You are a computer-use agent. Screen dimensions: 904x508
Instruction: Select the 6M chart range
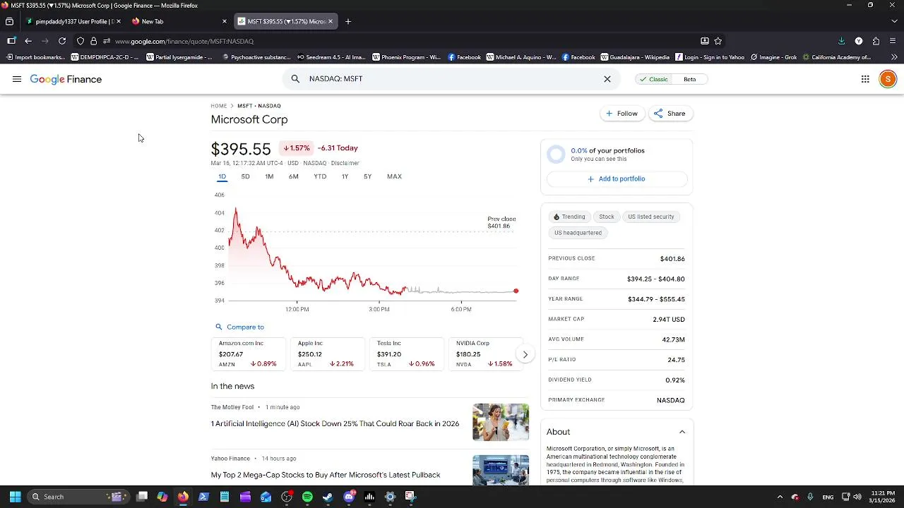tap(294, 176)
